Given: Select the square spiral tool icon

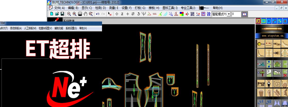Looking at the screenshot, I should click(277, 84).
